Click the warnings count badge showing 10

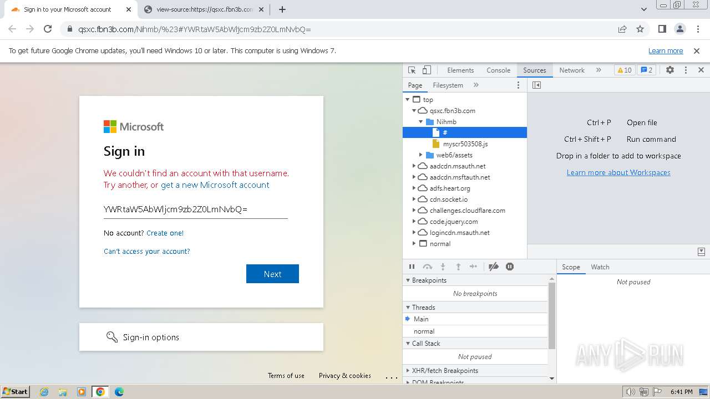pyautogui.click(x=625, y=70)
